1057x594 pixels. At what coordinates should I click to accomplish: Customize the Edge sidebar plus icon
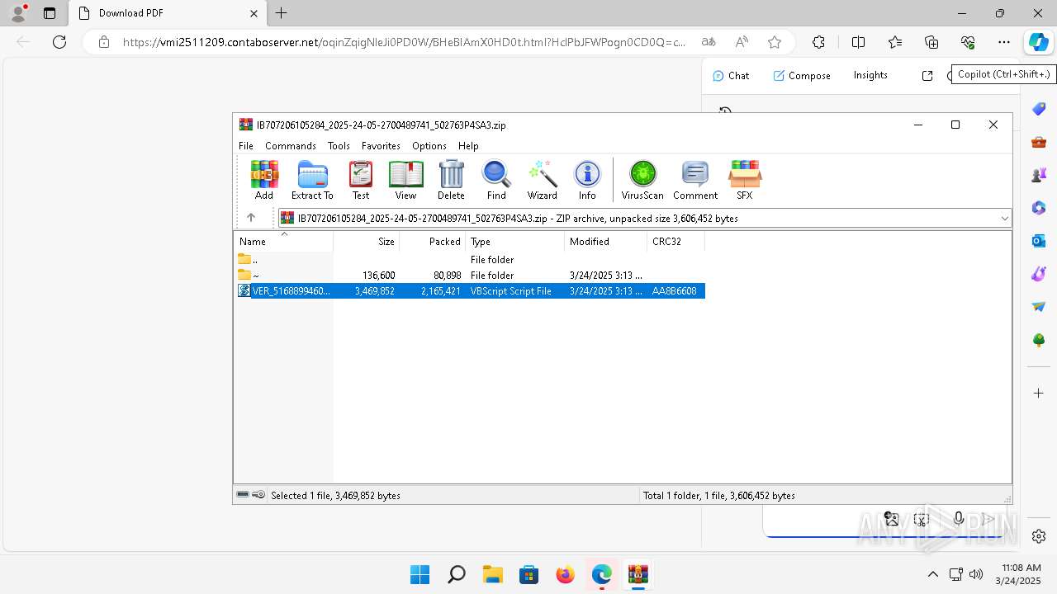click(1039, 393)
